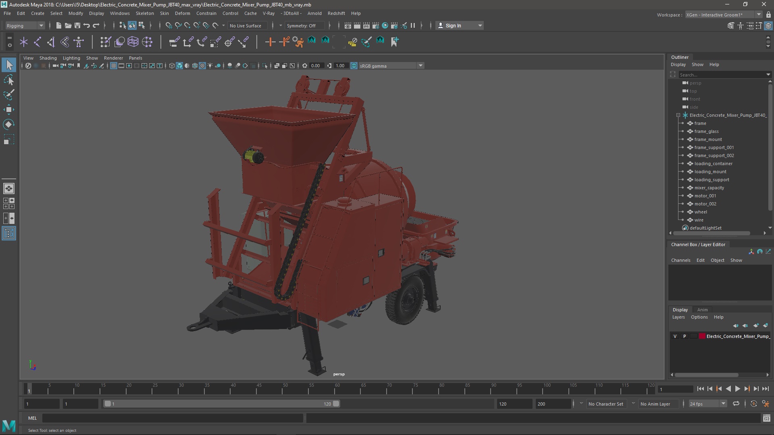Viewport: 774px width, 435px height.
Task: Choose the Paint selection tool
Action: coord(9,95)
